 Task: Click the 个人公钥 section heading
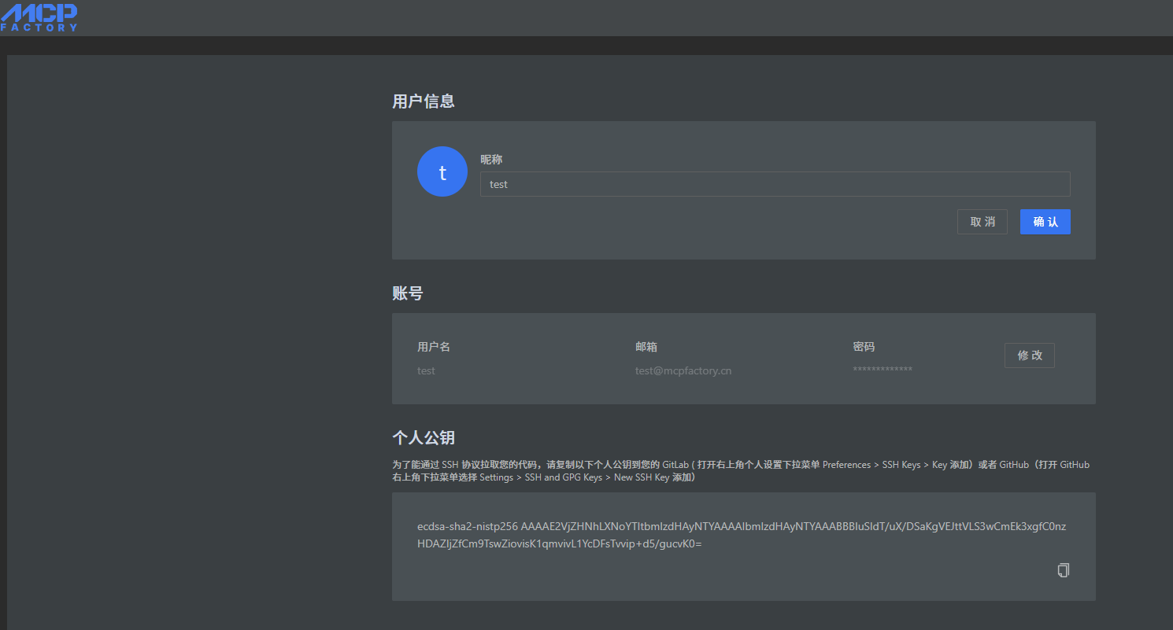point(424,438)
